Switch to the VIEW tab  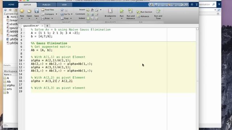(64, 5)
